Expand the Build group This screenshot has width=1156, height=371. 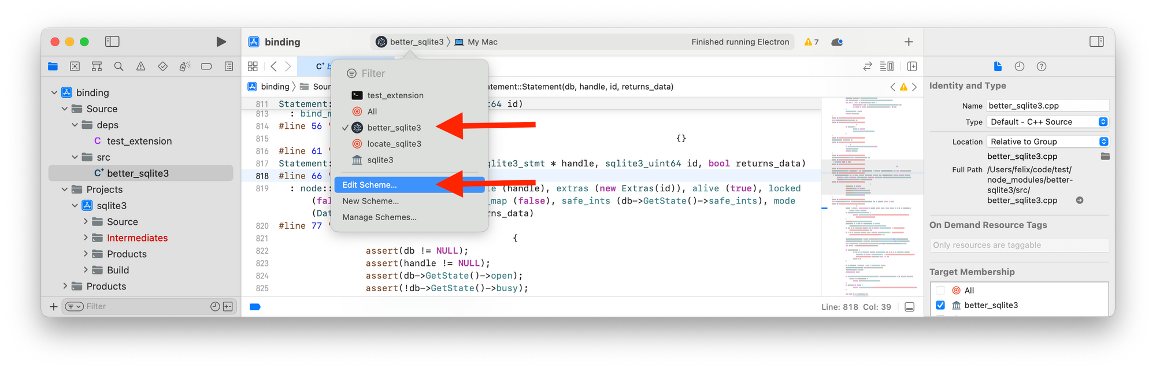pyautogui.click(x=86, y=270)
